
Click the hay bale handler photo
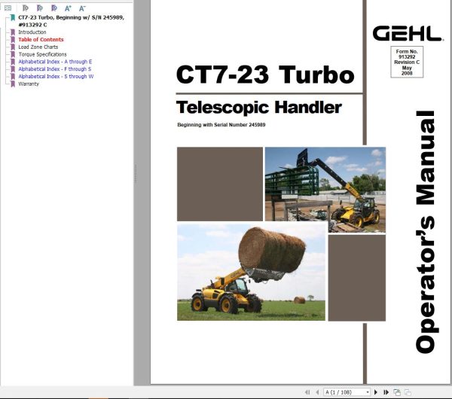251,273
